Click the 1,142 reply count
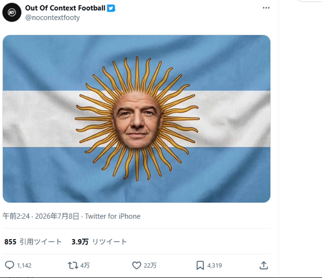The image size is (322, 278). [24, 266]
